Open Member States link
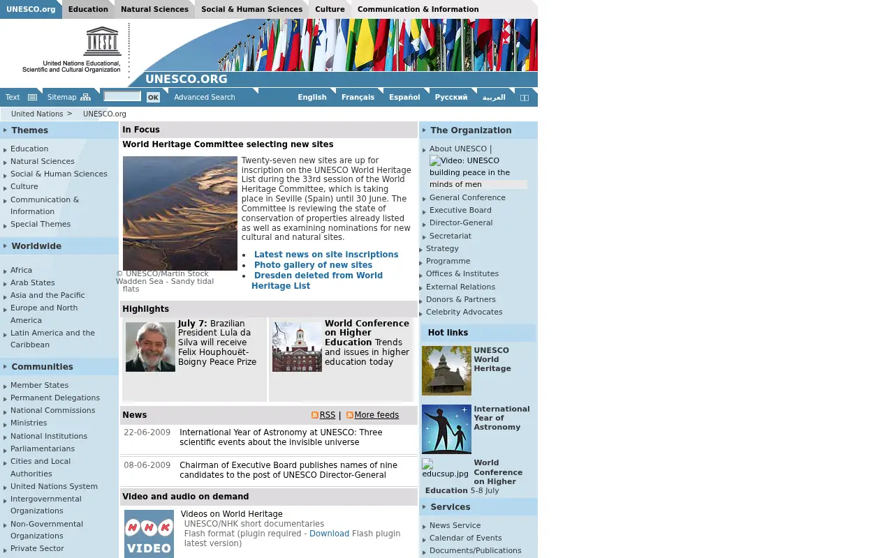Image resolution: width=894 pixels, height=558 pixels. 39,386
